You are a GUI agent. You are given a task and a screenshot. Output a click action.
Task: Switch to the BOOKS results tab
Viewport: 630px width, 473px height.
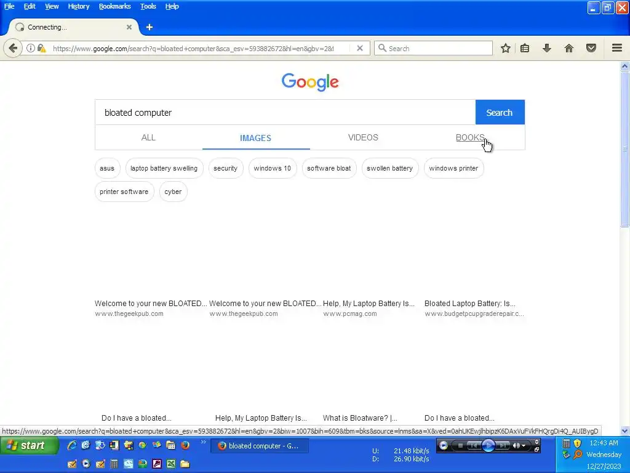point(470,137)
